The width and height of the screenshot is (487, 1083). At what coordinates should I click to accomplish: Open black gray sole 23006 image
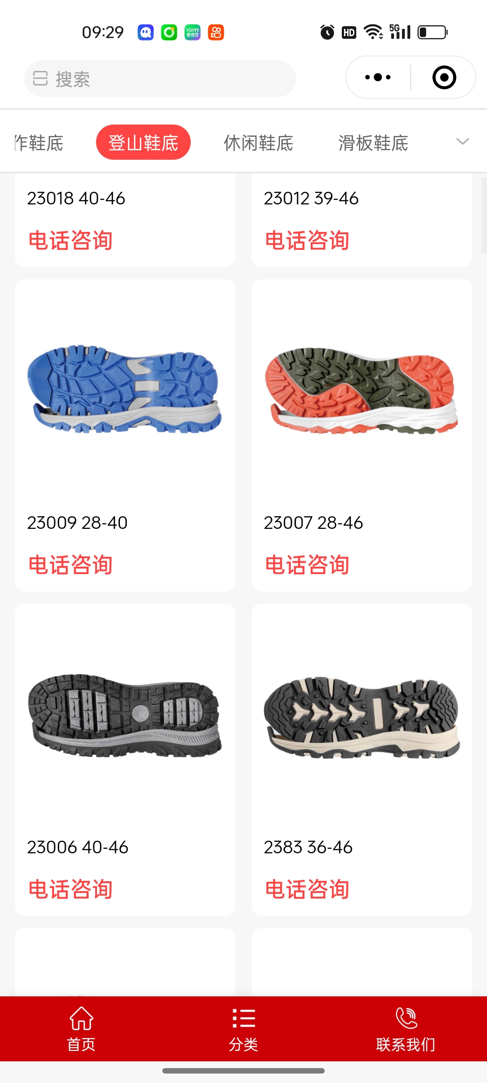125,715
